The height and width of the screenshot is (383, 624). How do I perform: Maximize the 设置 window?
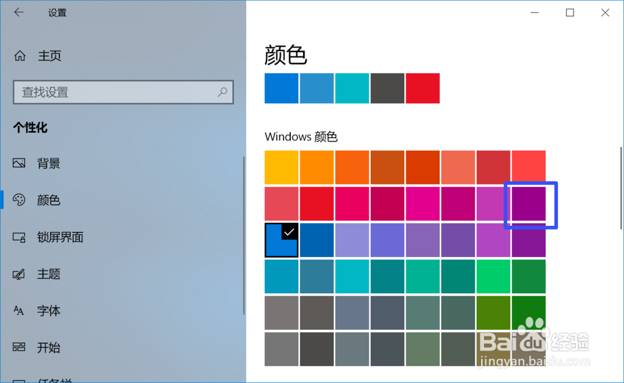pos(570,12)
